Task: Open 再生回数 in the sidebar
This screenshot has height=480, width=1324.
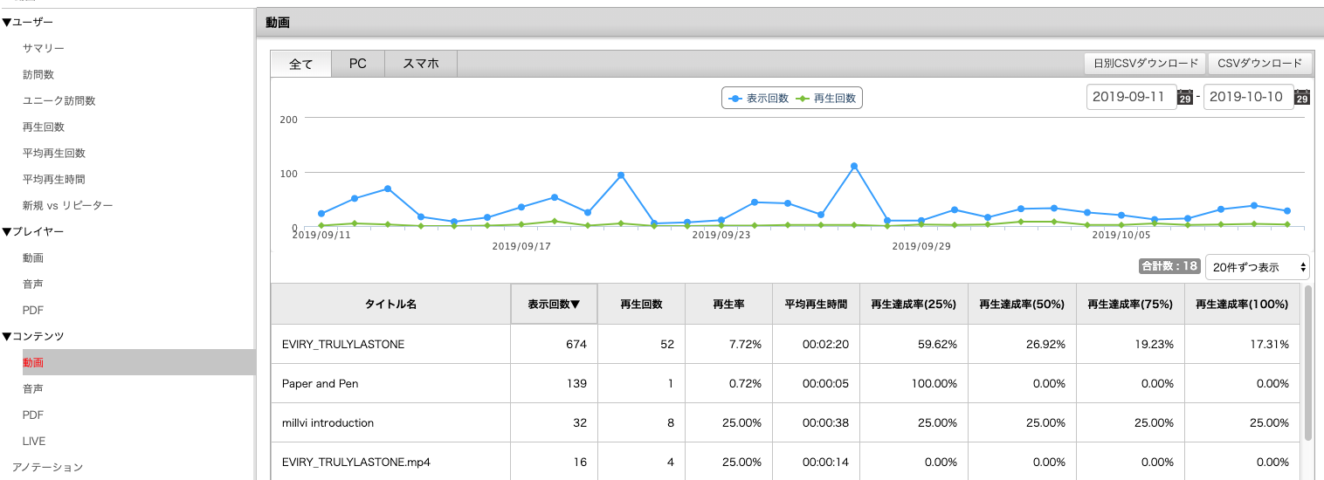Action: pos(44,127)
